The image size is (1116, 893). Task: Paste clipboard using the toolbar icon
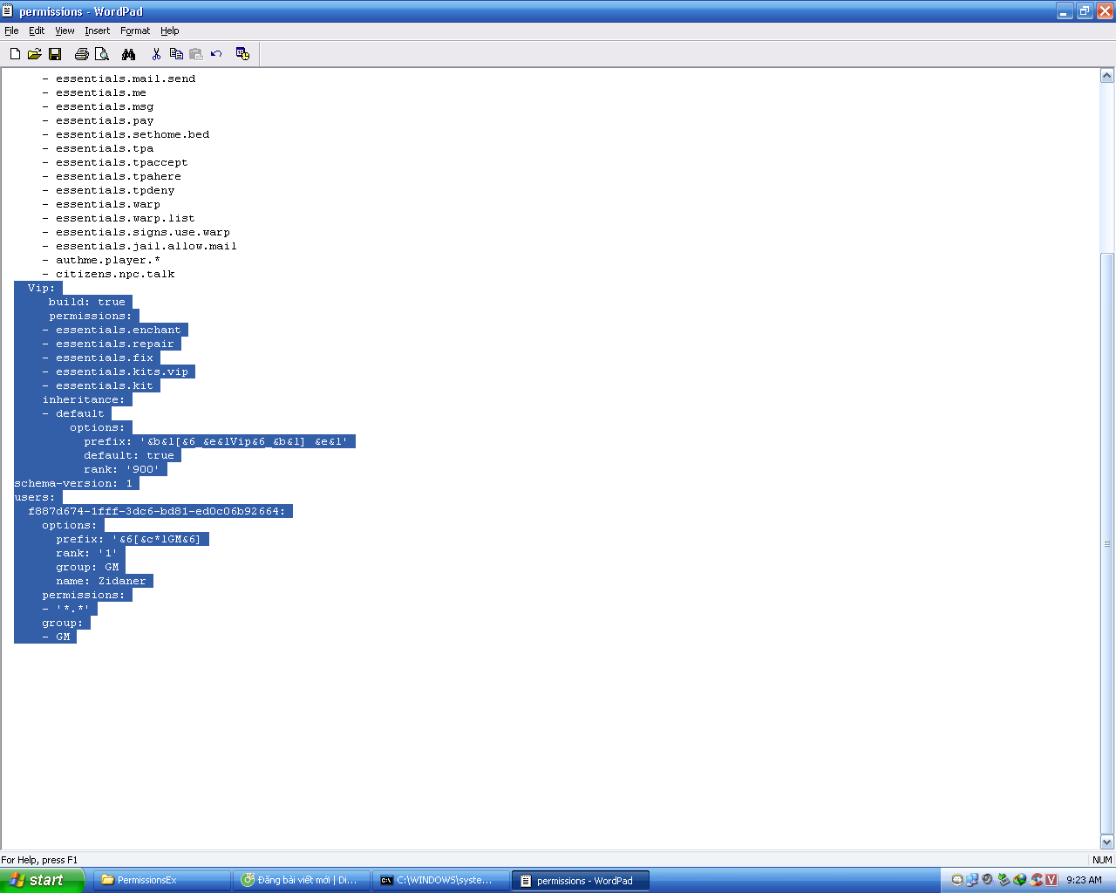[196, 54]
